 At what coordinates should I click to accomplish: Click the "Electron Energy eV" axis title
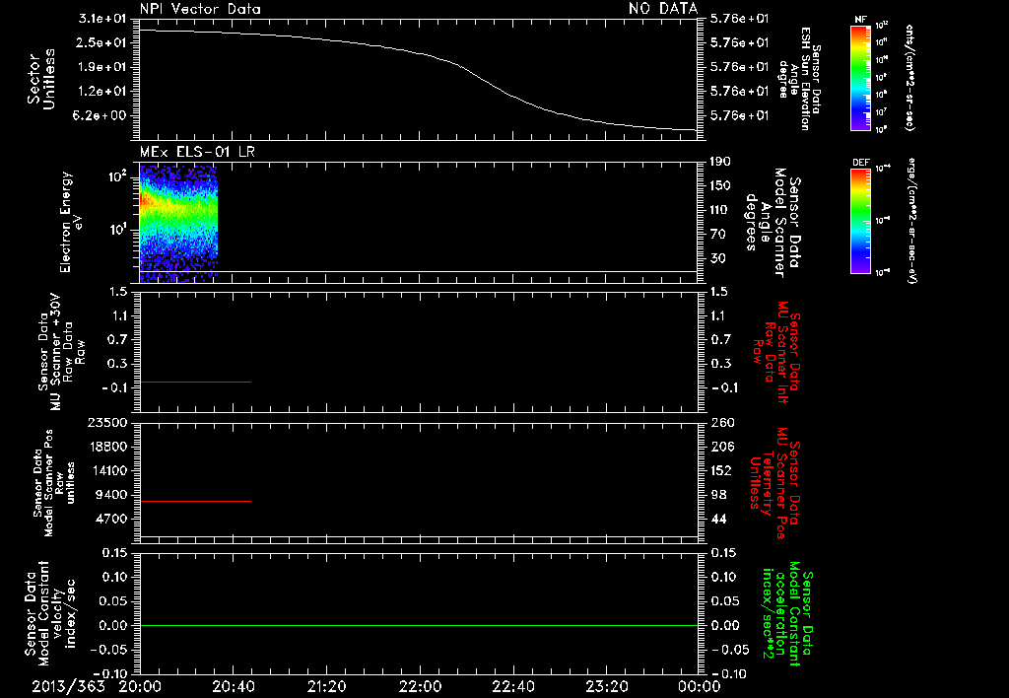pyautogui.click(x=71, y=222)
